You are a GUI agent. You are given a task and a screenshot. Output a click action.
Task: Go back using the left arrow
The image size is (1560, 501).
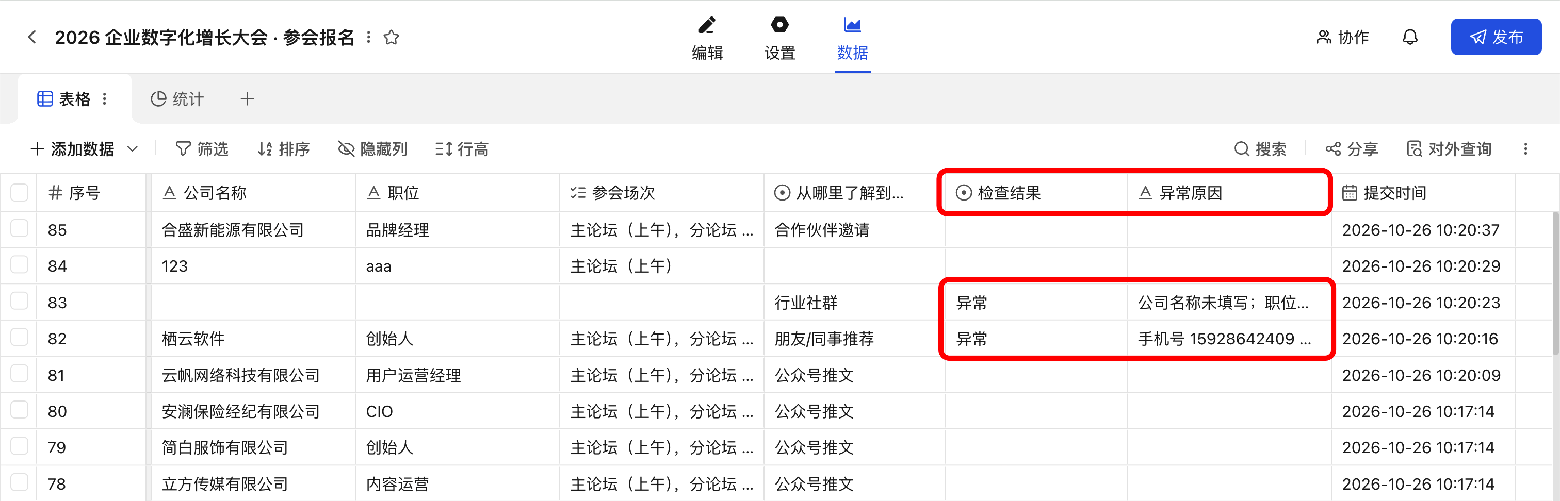coord(32,38)
